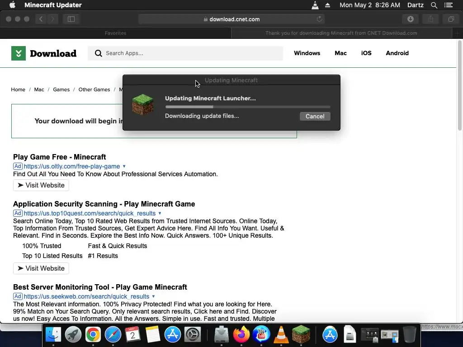Open Finder from the Dock

53,335
